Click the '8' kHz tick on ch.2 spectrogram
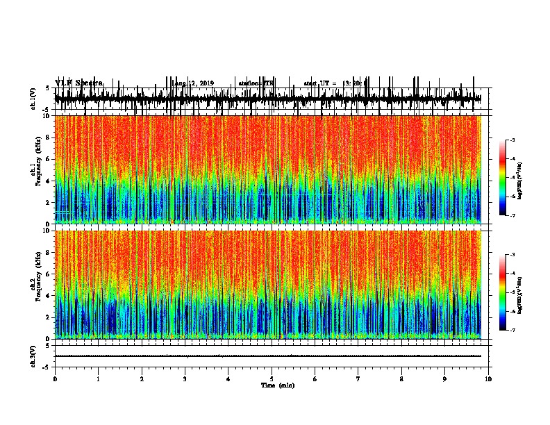 (x=48, y=253)
